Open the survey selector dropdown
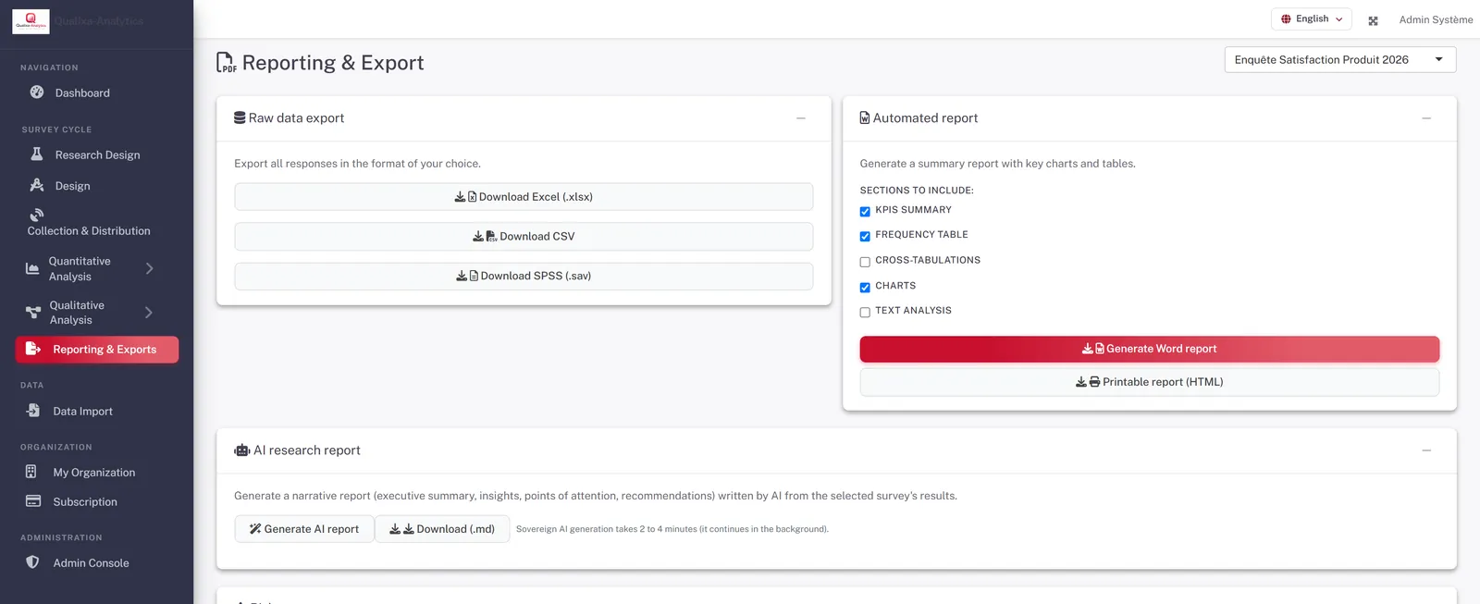1480x604 pixels. [x=1340, y=59]
